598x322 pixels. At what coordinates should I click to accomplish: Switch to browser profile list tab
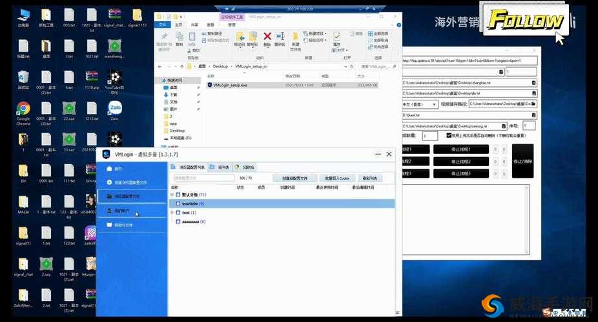coord(188,167)
